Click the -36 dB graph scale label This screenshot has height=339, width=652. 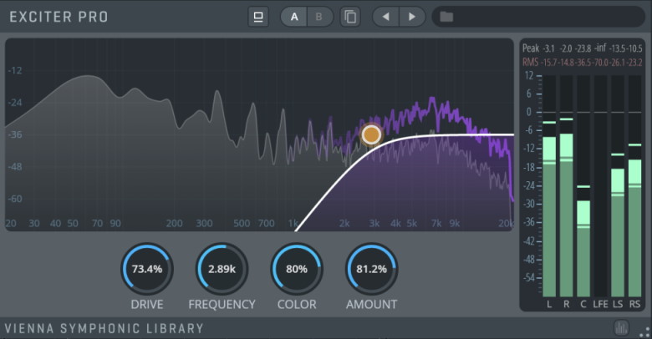(15, 134)
